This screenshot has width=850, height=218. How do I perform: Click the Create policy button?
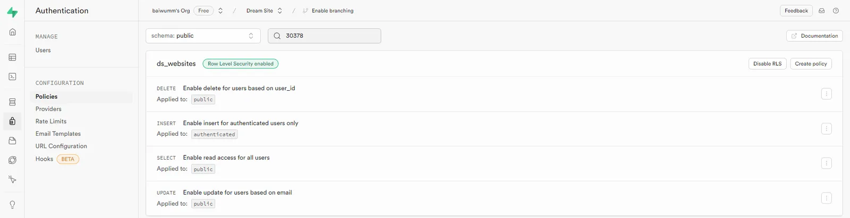[x=811, y=64]
